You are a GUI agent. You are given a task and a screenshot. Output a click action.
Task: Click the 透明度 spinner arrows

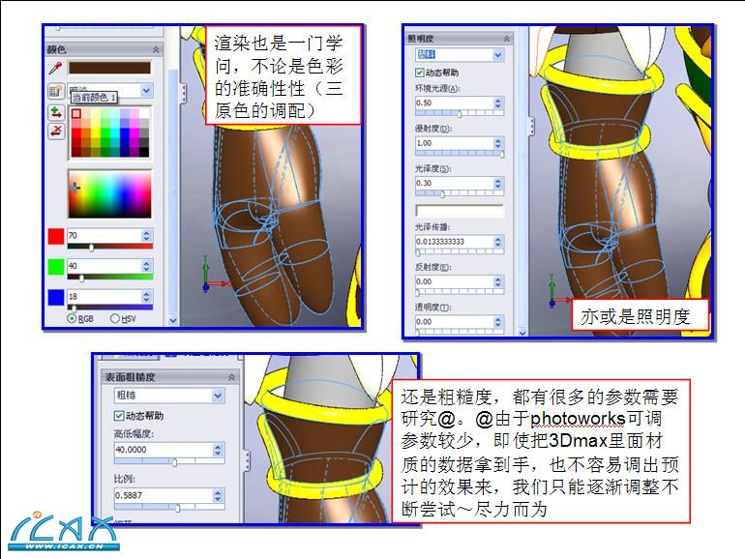point(498,321)
